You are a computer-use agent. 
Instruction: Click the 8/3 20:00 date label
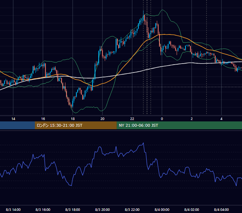[x=102, y=209]
